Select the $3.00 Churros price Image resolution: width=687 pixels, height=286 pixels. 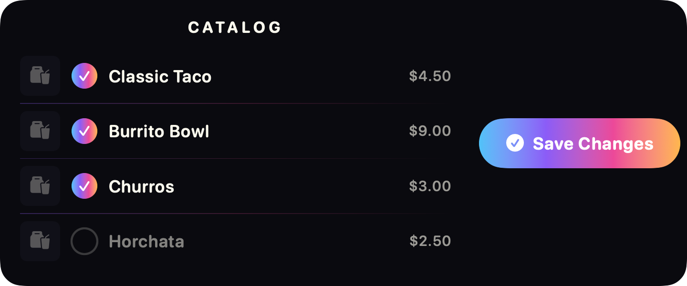tap(430, 186)
